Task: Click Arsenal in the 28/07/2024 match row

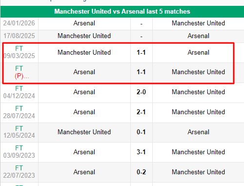Action: 84,112
